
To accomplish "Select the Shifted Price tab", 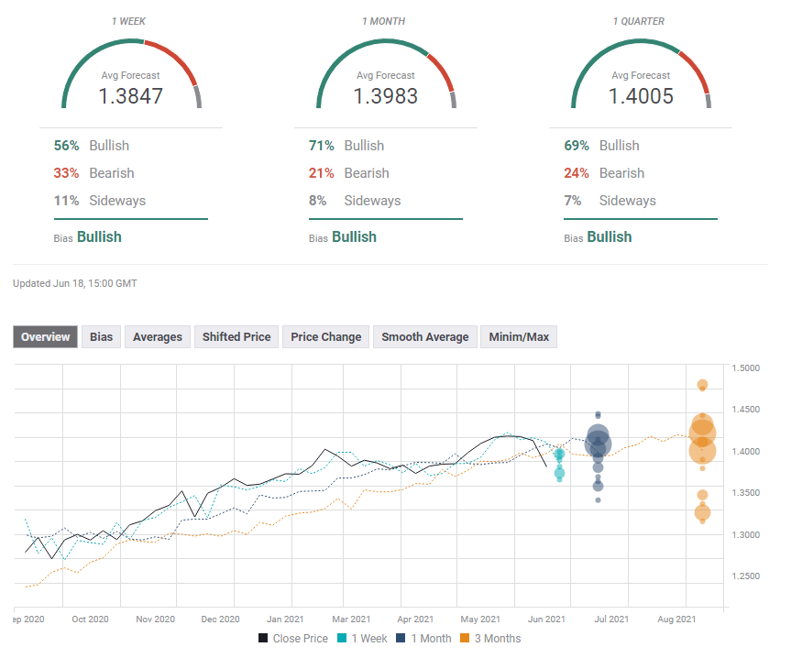I will click(236, 337).
